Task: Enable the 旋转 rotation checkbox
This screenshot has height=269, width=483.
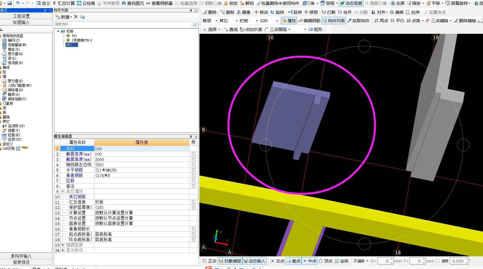Action: [x=438, y=261]
